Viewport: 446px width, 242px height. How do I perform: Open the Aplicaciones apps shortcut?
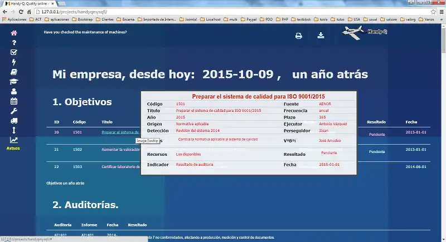pos(14,19)
